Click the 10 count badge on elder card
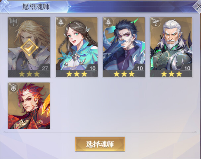Screen dimensions: 201x159 coord(187,68)
